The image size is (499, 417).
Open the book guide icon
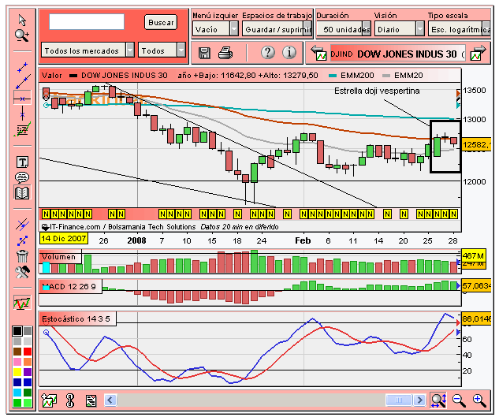pos(22,192)
